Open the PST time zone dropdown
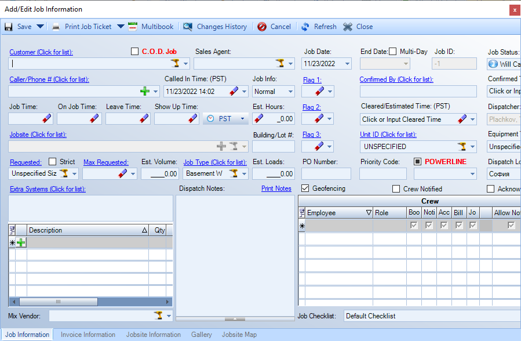 [x=243, y=119]
